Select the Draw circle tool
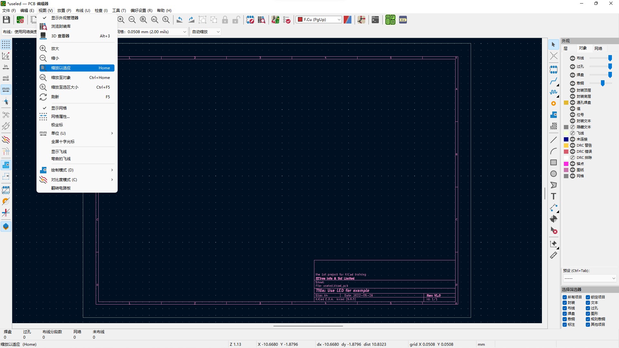 [554, 174]
